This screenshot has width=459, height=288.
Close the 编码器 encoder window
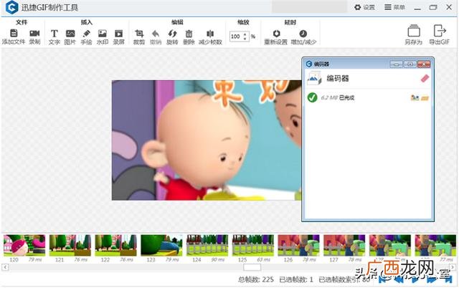point(424,64)
